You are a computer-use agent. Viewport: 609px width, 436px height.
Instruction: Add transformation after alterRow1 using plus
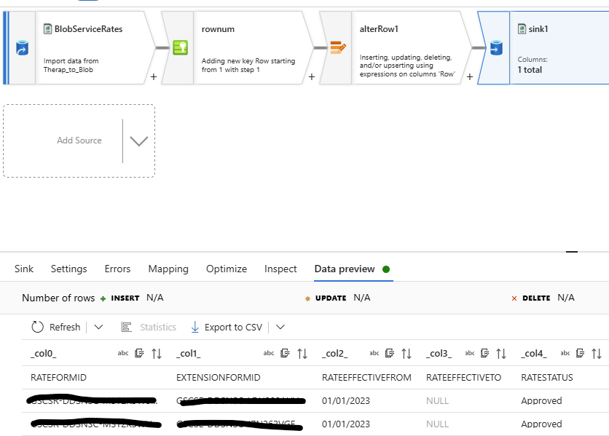click(470, 77)
